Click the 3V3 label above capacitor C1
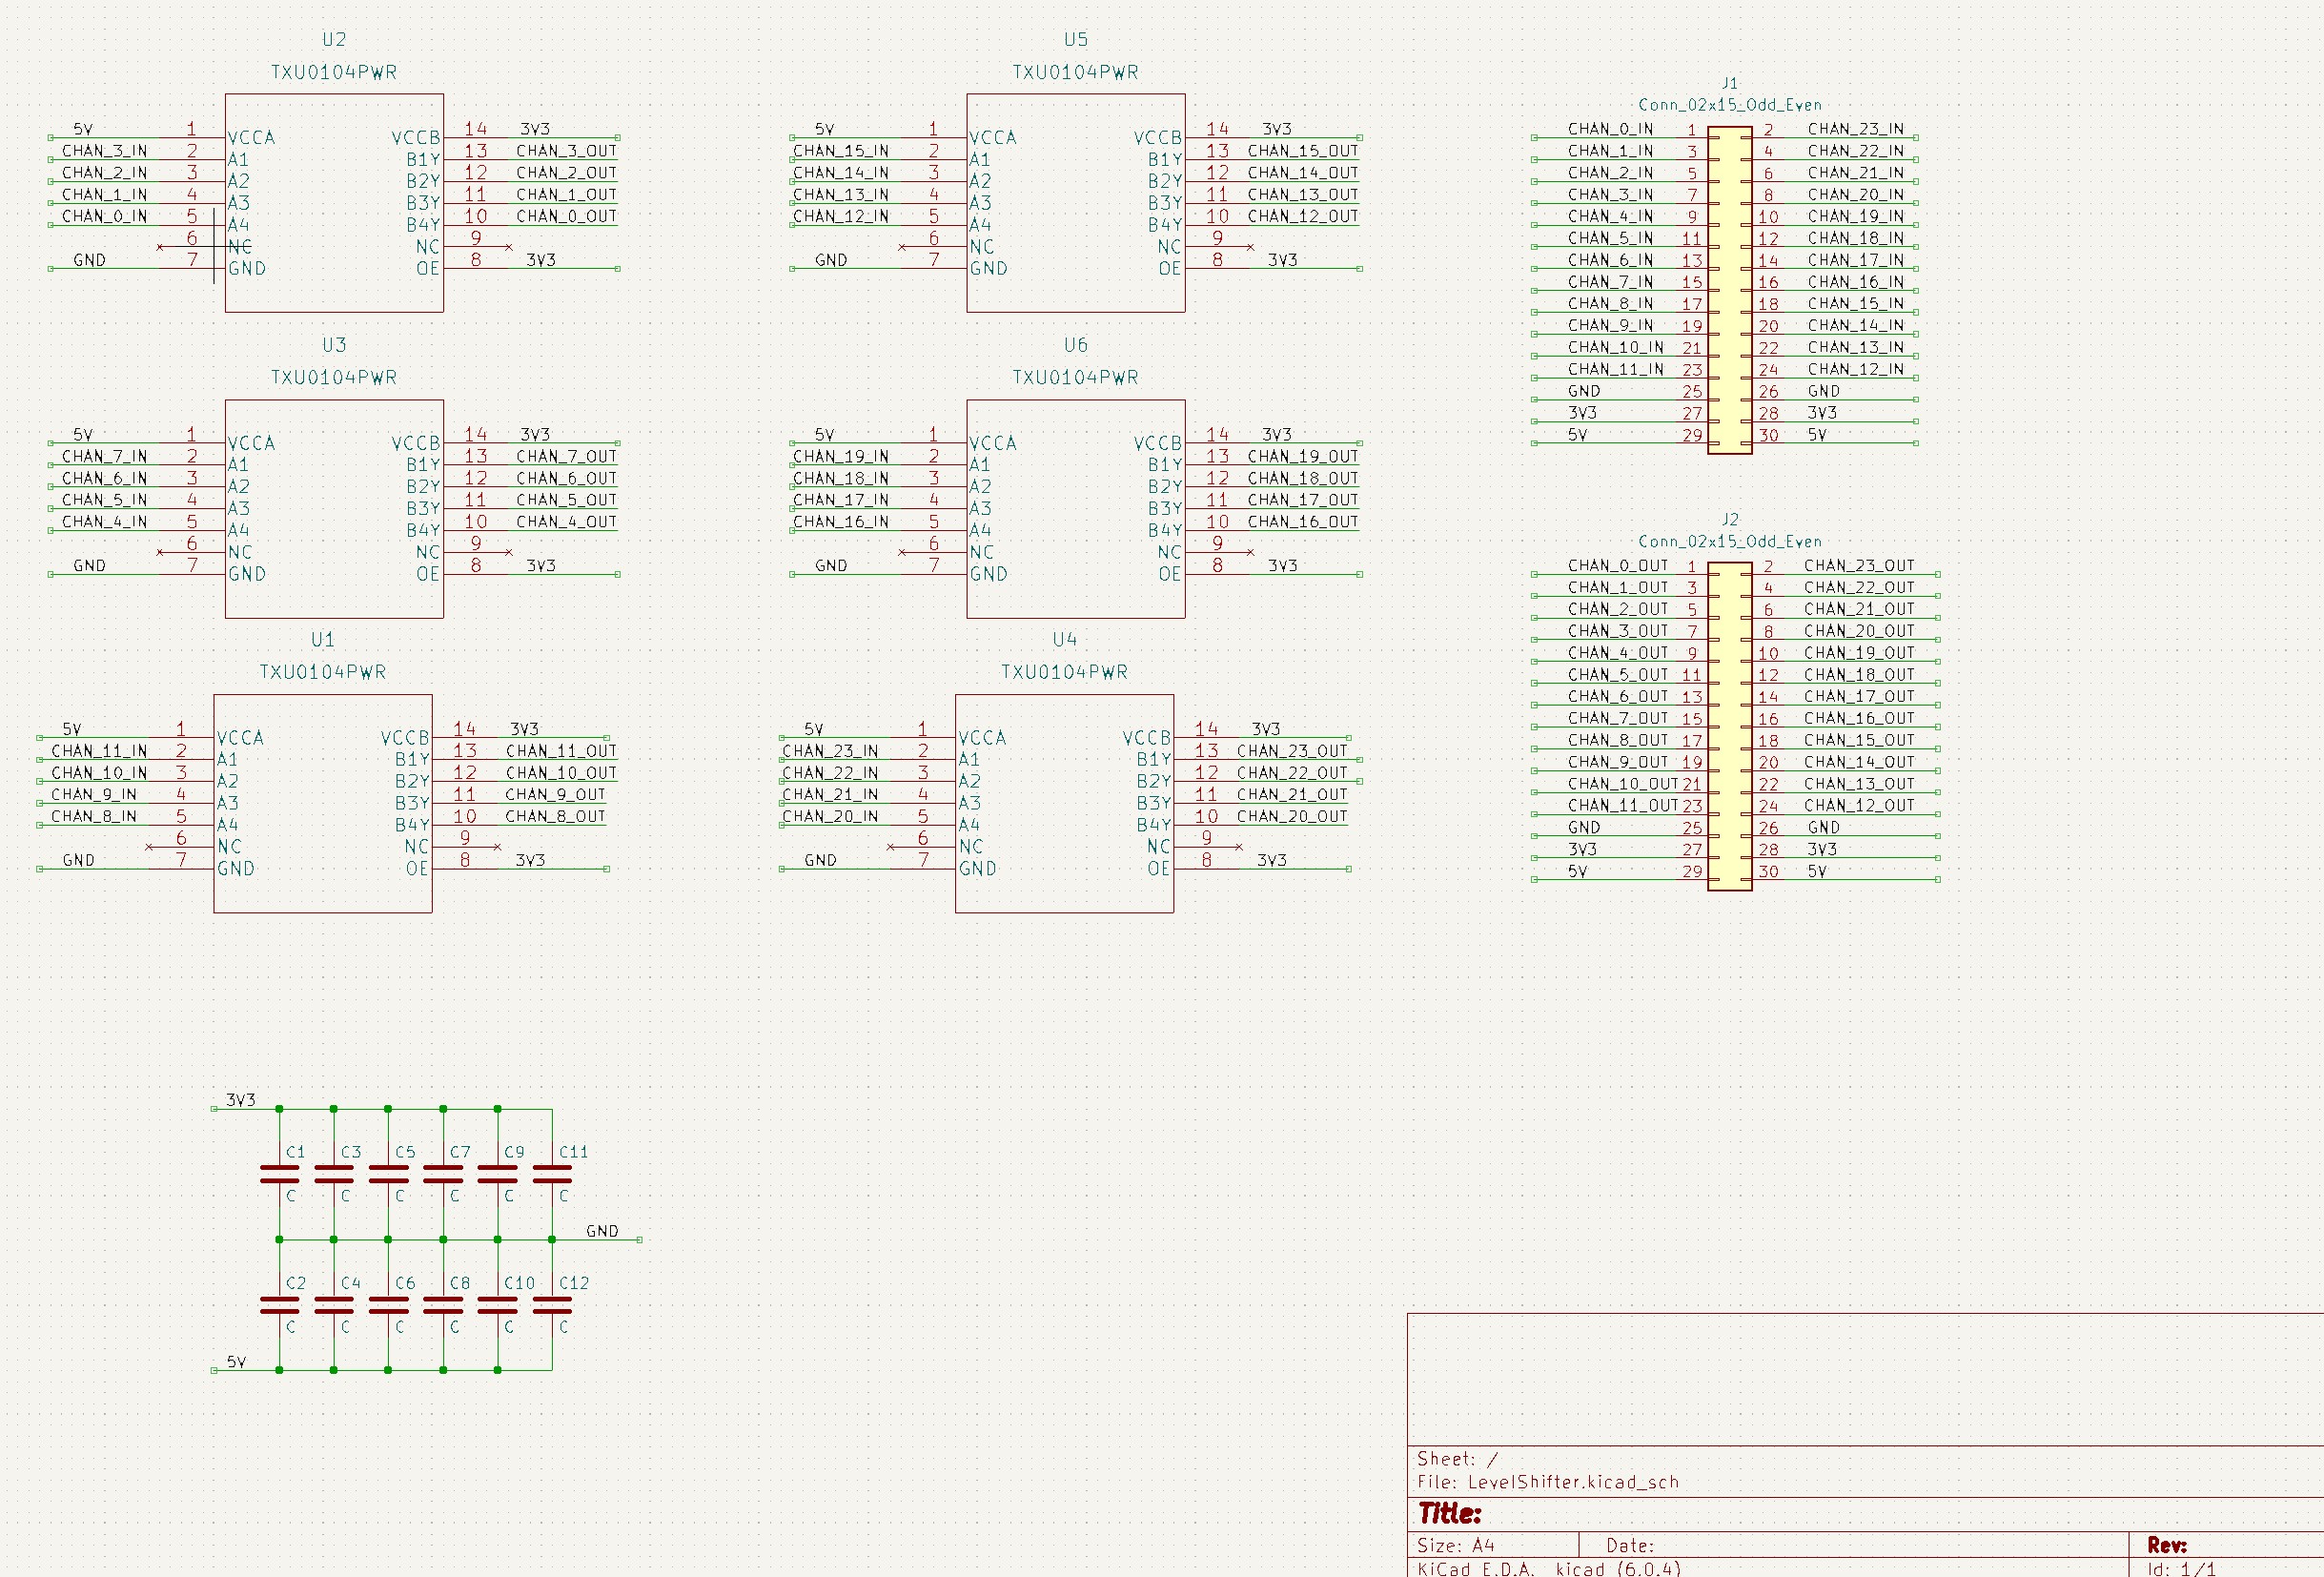The image size is (2324, 1577). (241, 1100)
